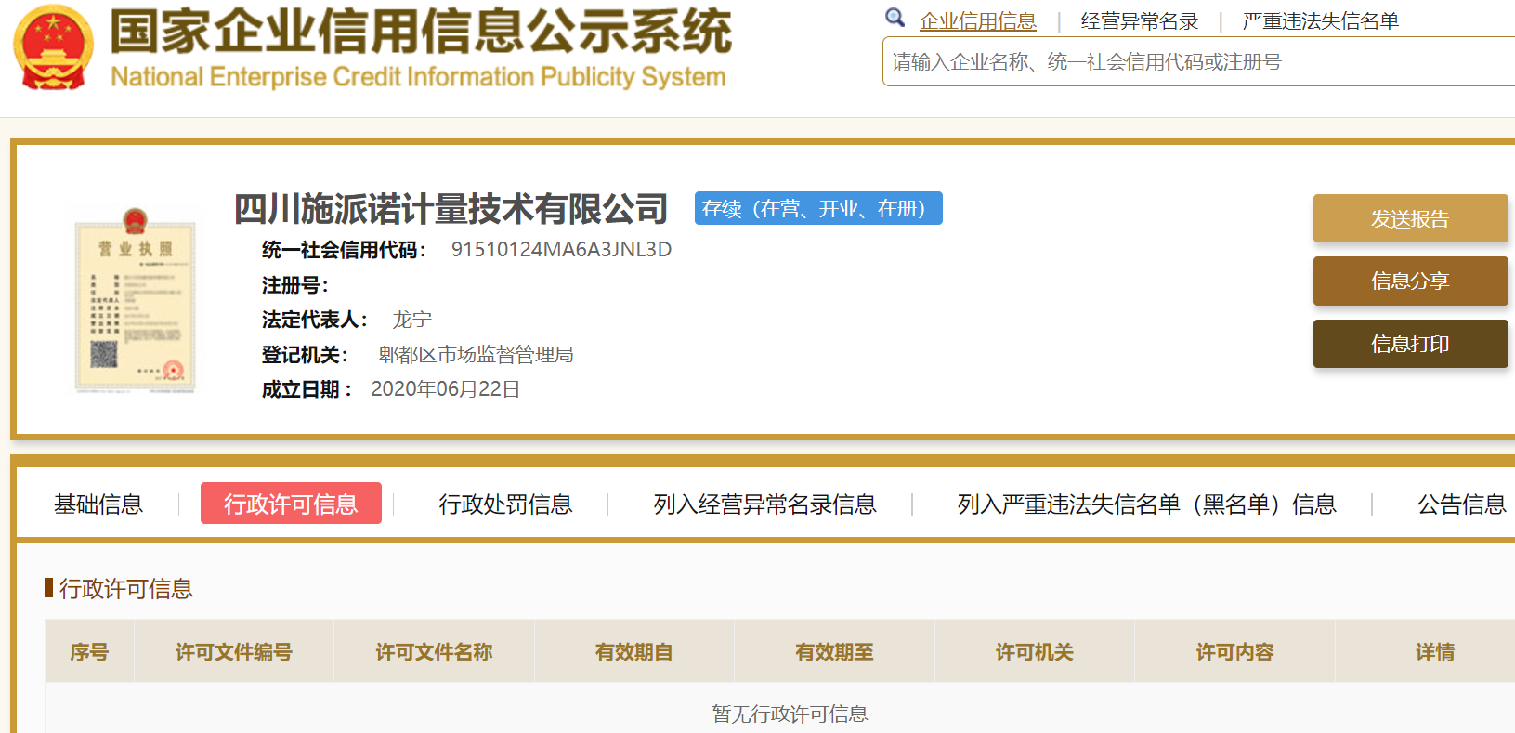Open the 列入经营异常名录信息 tab
This screenshot has width=1515, height=733.
tap(764, 504)
